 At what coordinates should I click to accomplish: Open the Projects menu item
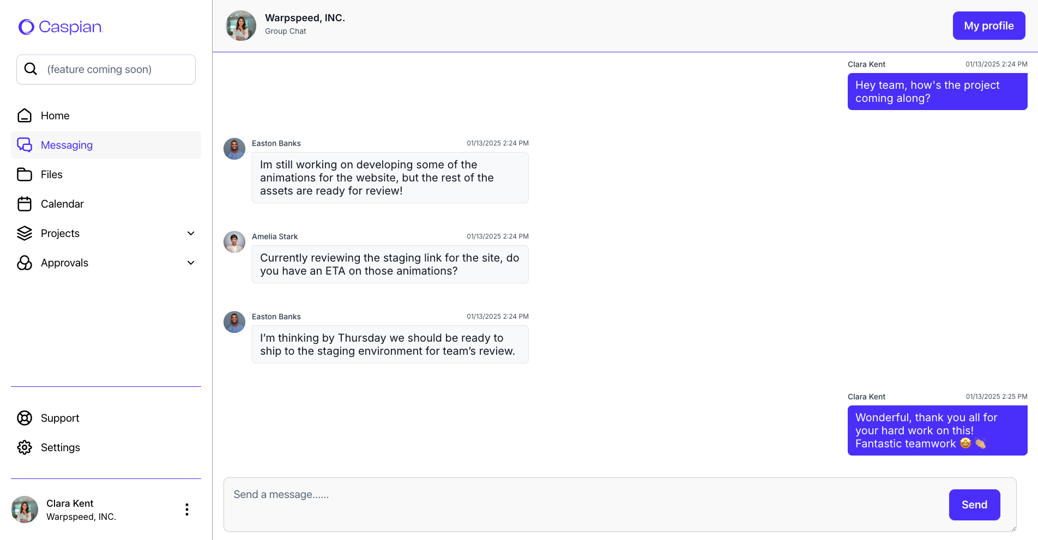point(60,233)
